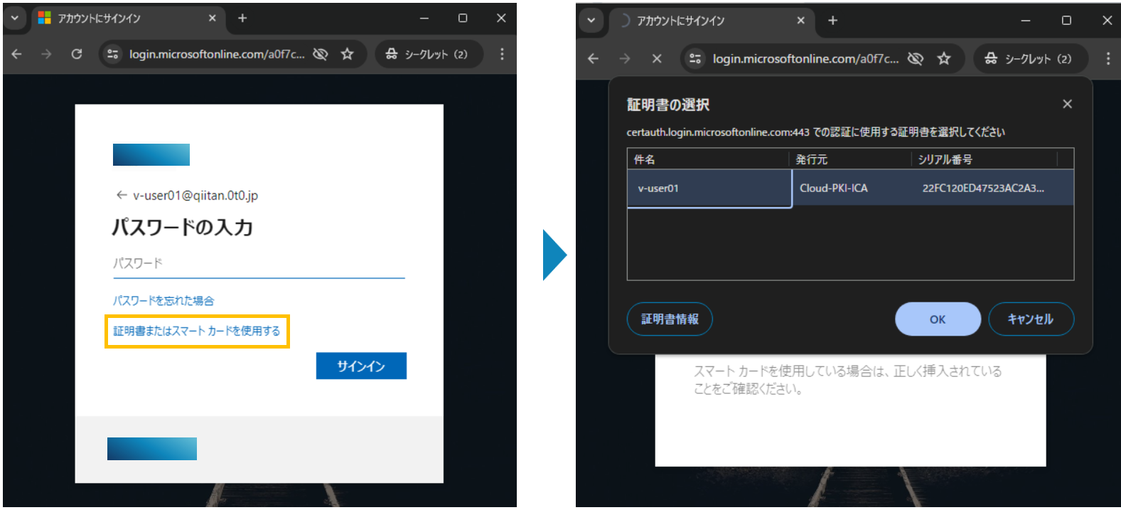Screen dimensions: 1121x510
Task: Open site info icon in left address bar
Action: pyautogui.click(x=112, y=54)
